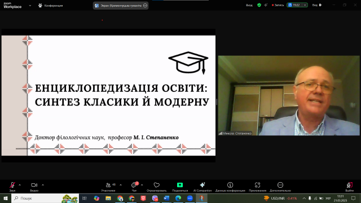Open the Вид view menu
This screenshot has width=361, height=203.
(317, 5)
